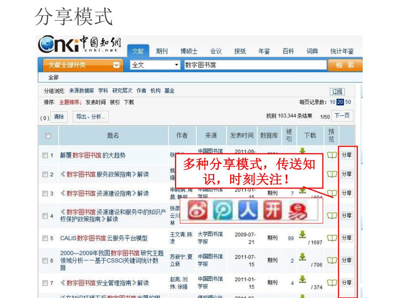Viewport: 398px width, 298px height.
Task: Switch to the 会议 tab
Action: tap(216, 51)
